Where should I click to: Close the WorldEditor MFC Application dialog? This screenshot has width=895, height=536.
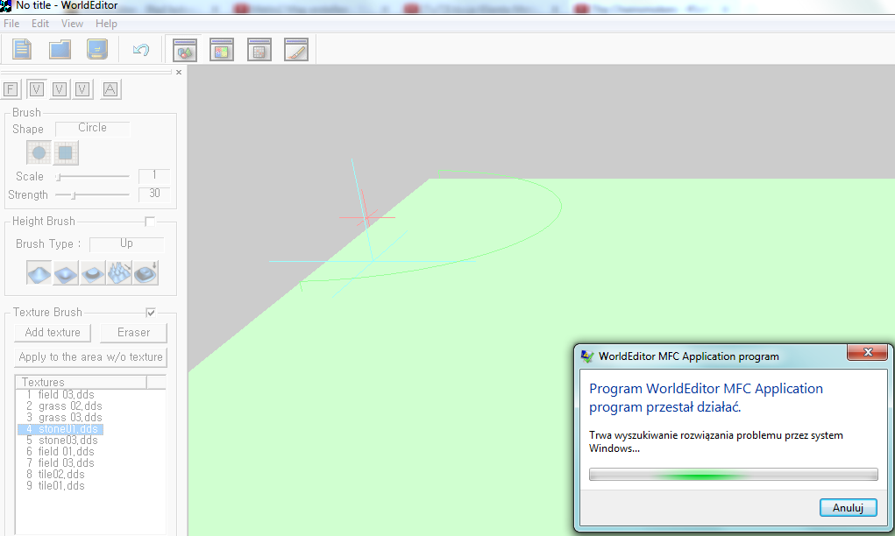pyautogui.click(x=868, y=352)
